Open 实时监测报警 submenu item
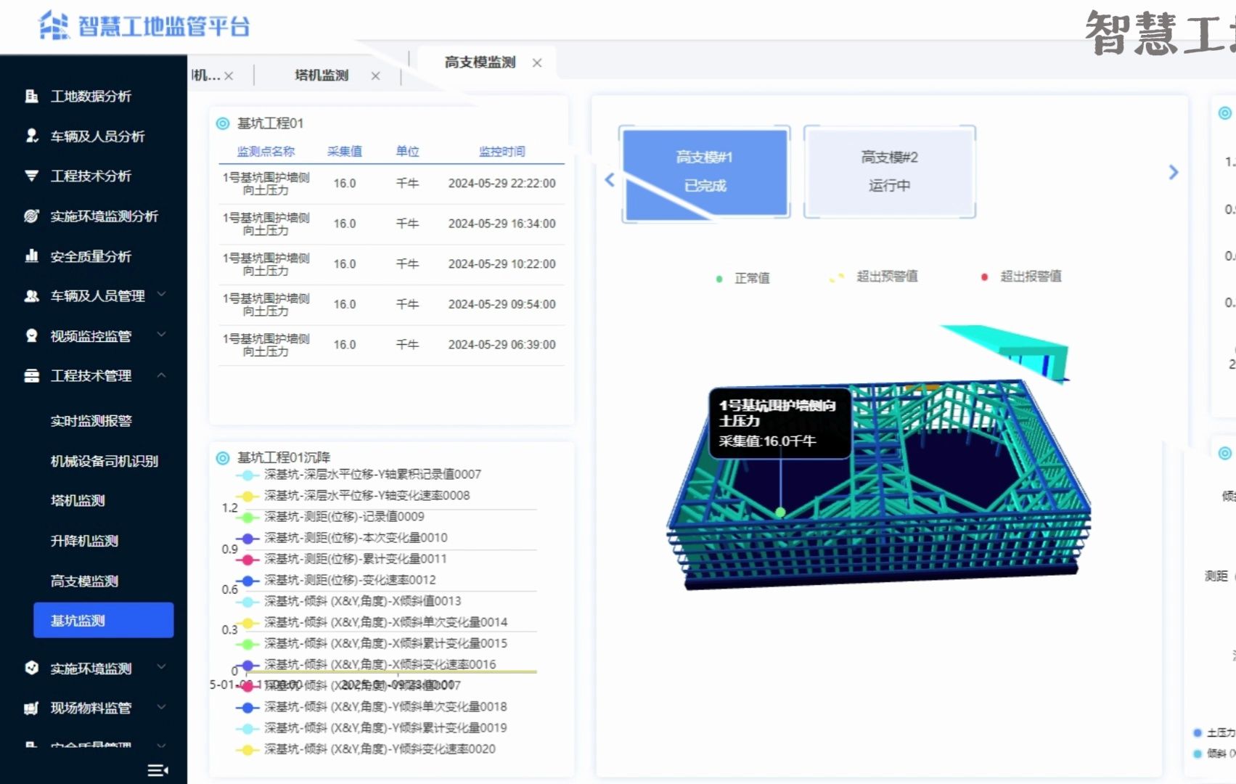Image resolution: width=1236 pixels, height=784 pixels. coord(91,421)
